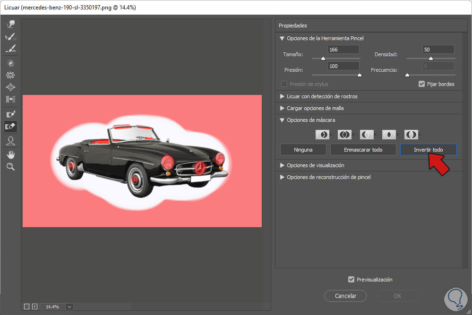Collapse the Opciones de máscara section

tap(282, 120)
